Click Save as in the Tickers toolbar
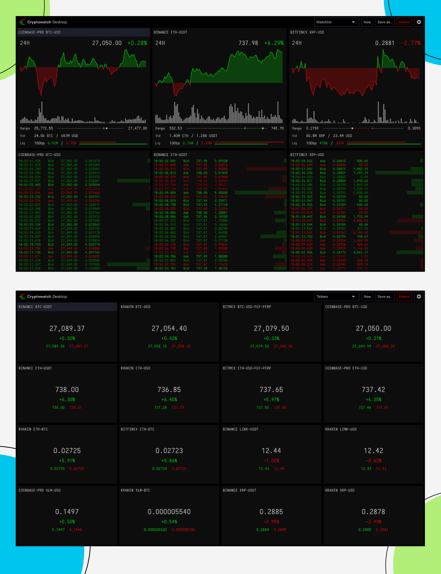 (x=384, y=297)
